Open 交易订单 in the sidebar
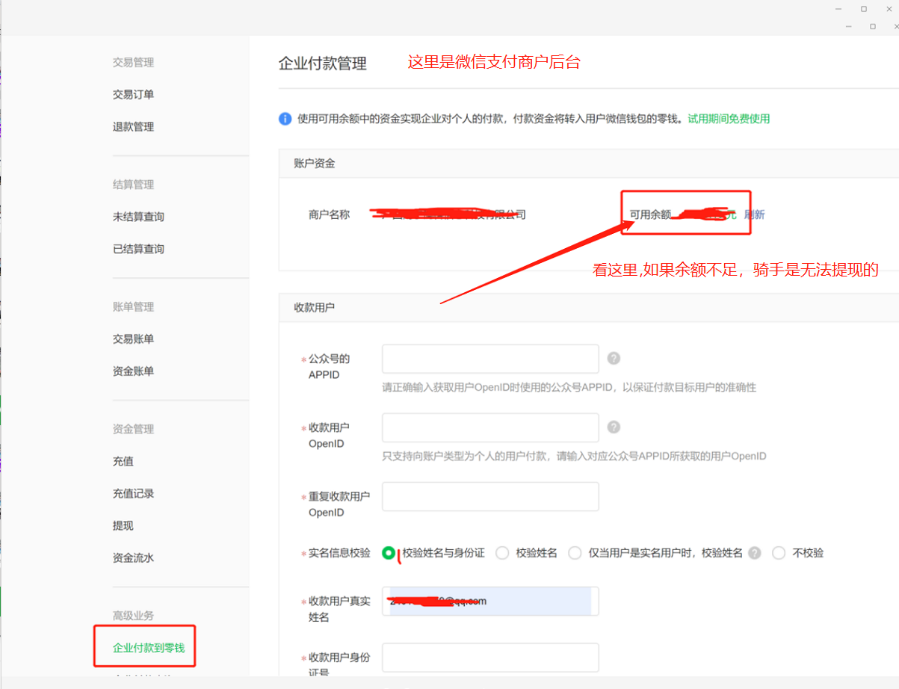This screenshot has height=689, width=899. (x=133, y=94)
